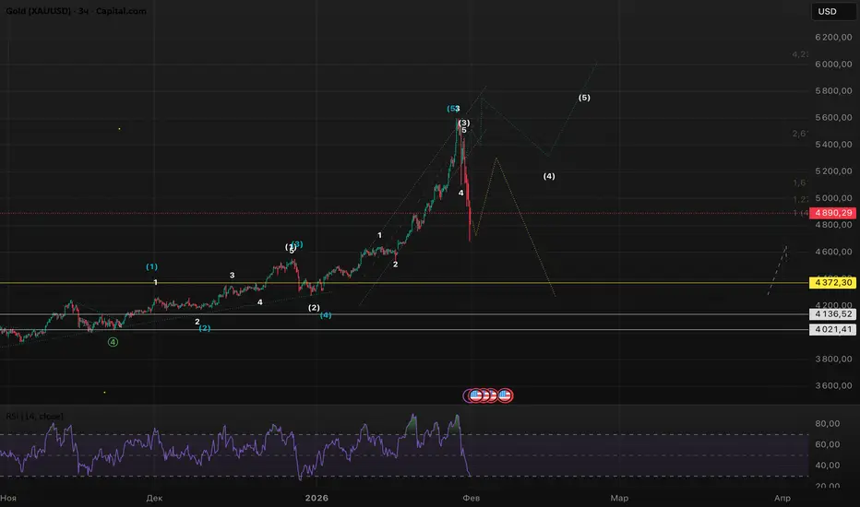This screenshot has height=507, width=860.
Task: Click the 4 600,00 price axis value
Action: (833, 253)
